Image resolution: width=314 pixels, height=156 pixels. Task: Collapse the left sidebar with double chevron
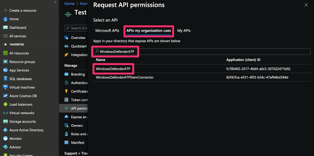pos(55,2)
